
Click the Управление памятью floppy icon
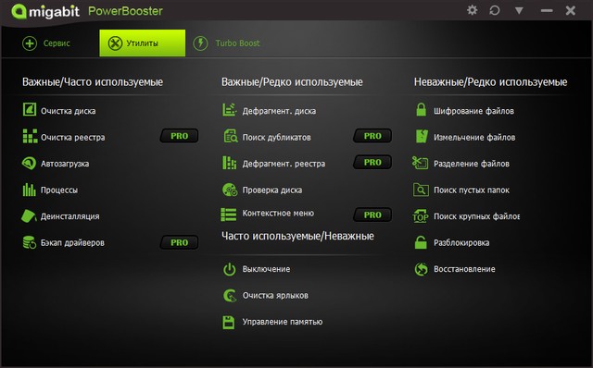(x=229, y=322)
